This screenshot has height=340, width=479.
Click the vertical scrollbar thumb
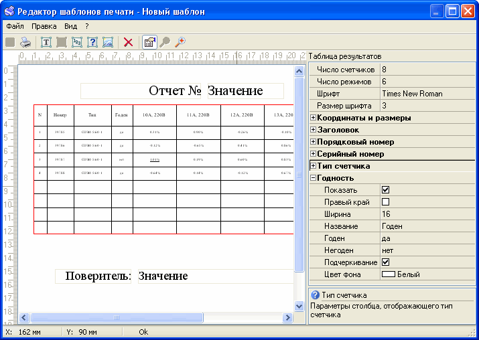coord(299,175)
